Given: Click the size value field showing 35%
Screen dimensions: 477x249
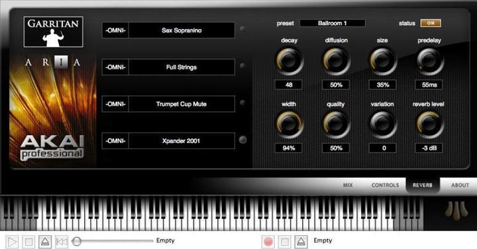Looking at the screenshot, I should coord(383,85).
